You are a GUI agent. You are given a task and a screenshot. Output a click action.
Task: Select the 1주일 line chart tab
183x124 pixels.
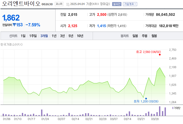tap(33, 36)
